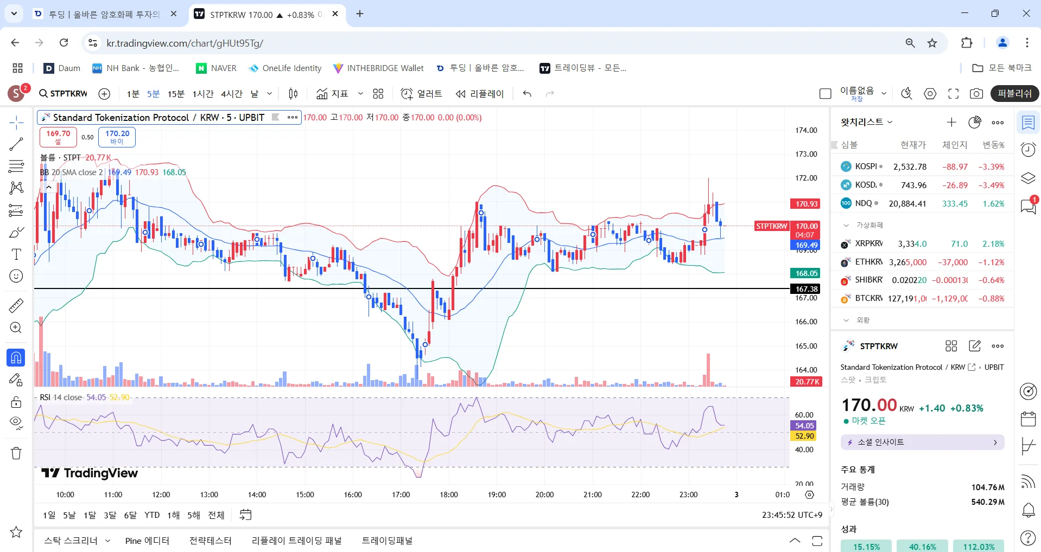Viewport: 1041px width, 552px height.
Task: Click the trash icon to remove drawings
Action: [16, 453]
